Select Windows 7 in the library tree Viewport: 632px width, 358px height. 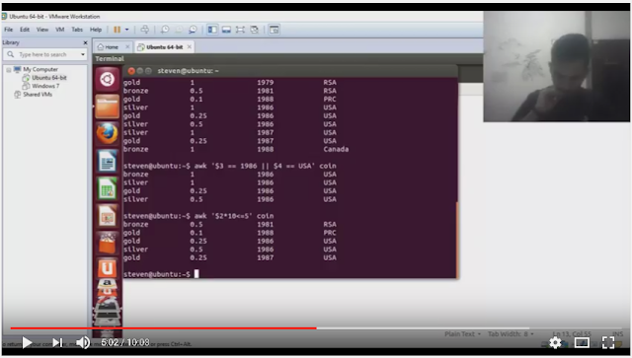click(x=45, y=86)
